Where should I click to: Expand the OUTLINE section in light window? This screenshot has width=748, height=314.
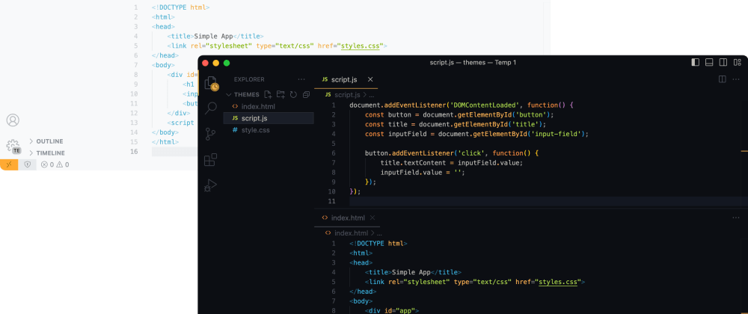tap(46, 141)
